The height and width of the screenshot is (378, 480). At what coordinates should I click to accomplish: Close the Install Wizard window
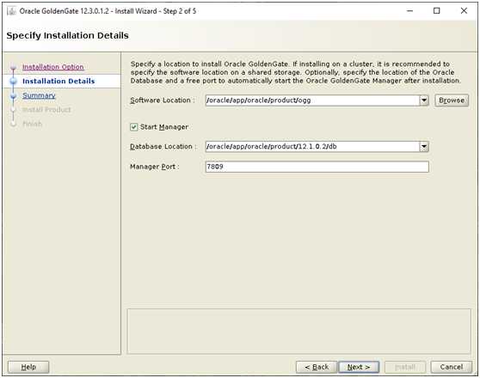pos(464,10)
